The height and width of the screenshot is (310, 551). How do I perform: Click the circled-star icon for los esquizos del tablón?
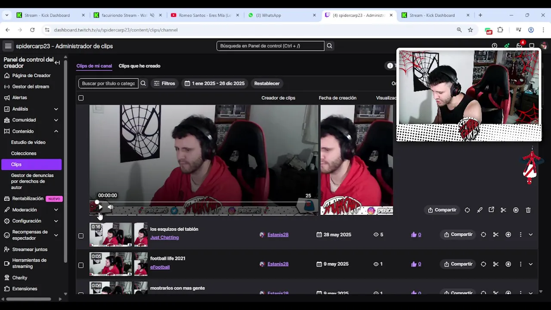[x=508, y=235]
